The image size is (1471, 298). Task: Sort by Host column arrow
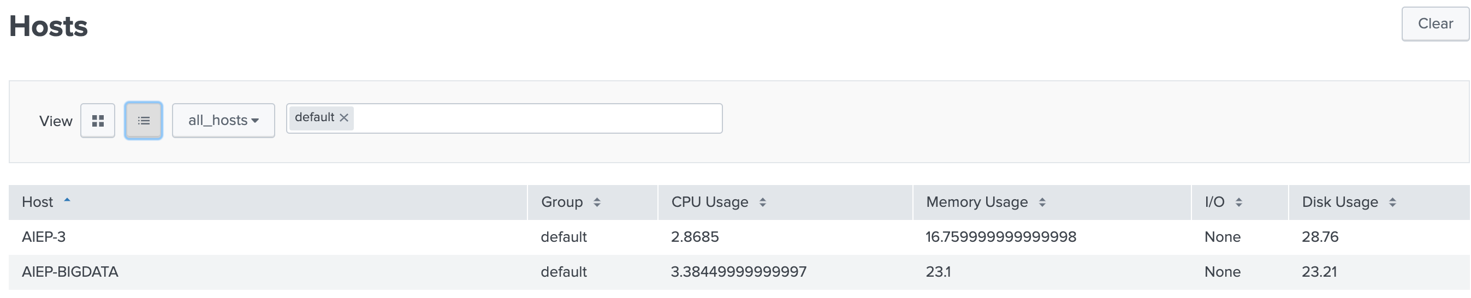tap(67, 200)
